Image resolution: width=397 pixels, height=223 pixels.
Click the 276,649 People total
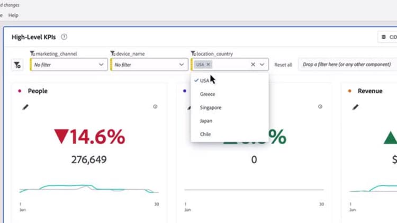pos(89,159)
